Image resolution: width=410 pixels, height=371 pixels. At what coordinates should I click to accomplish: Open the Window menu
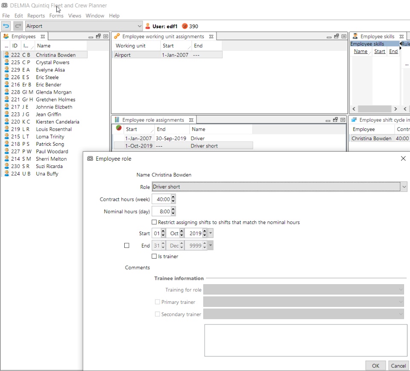pos(95,16)
